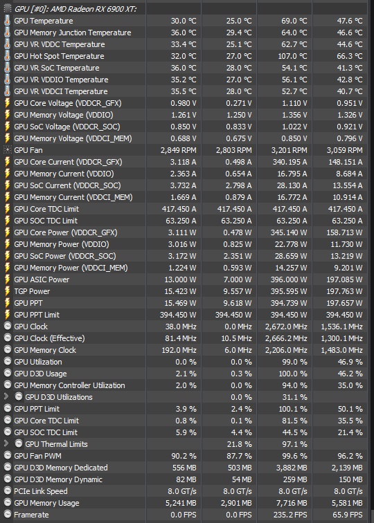Viewport: 374px width, 523px height.
Task: Click the GPU Fan sensor icon
Action: point(7,150)
